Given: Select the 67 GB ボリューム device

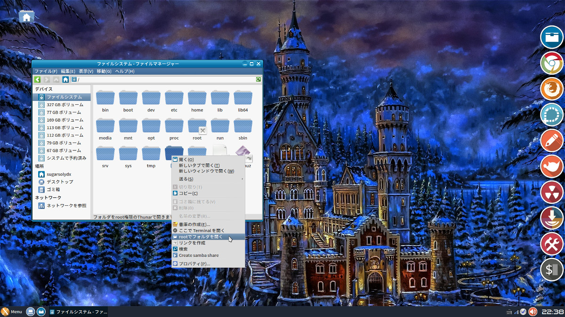Looking at the screenshot, I should click(x=60, y=150).
